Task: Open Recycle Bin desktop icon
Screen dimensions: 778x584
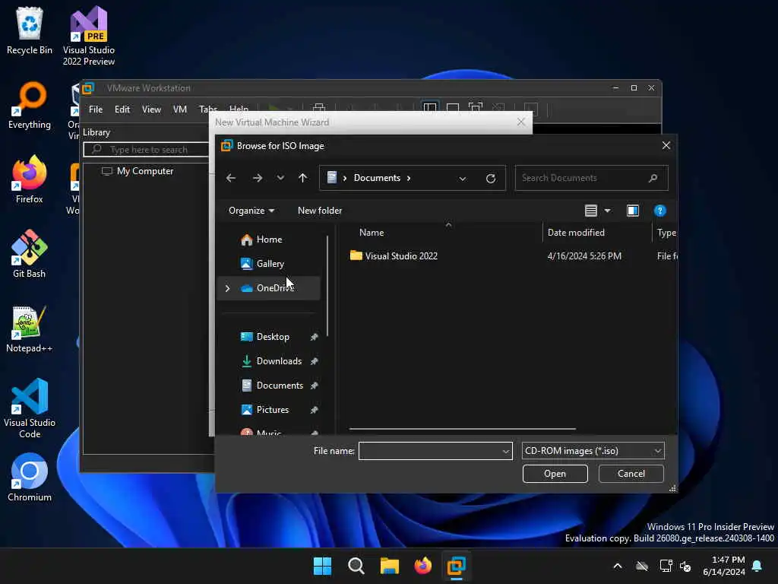Action: (x=30, y=31)
